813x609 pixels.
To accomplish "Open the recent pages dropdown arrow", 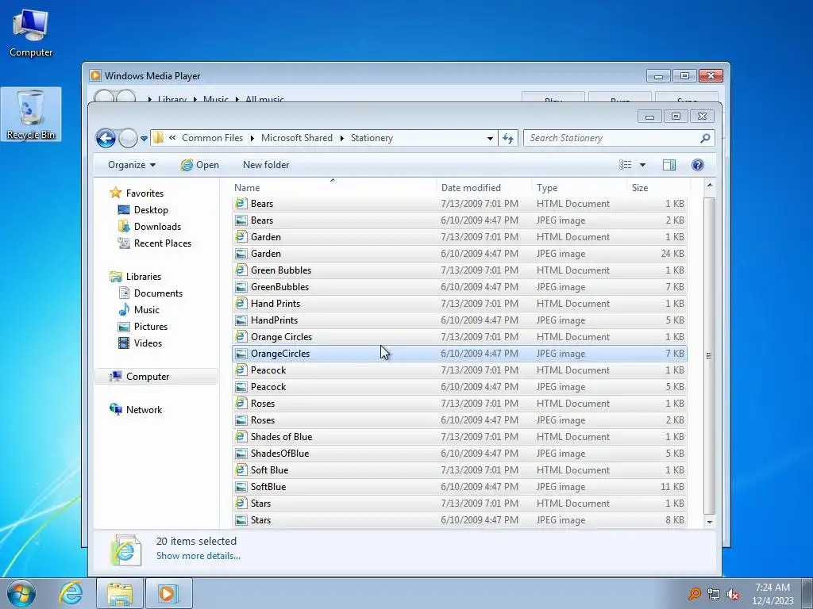I will pyautogui.click(x=144, y=138).
